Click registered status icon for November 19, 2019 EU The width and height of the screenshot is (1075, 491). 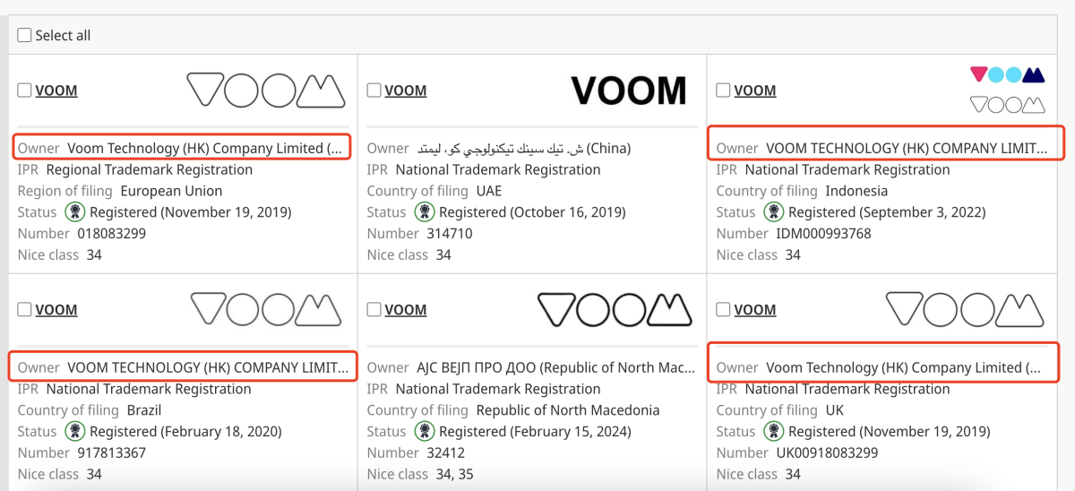(x=75, y=212)
